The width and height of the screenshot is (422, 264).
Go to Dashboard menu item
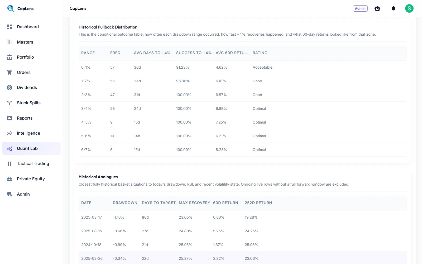click(x=28, y=27)
